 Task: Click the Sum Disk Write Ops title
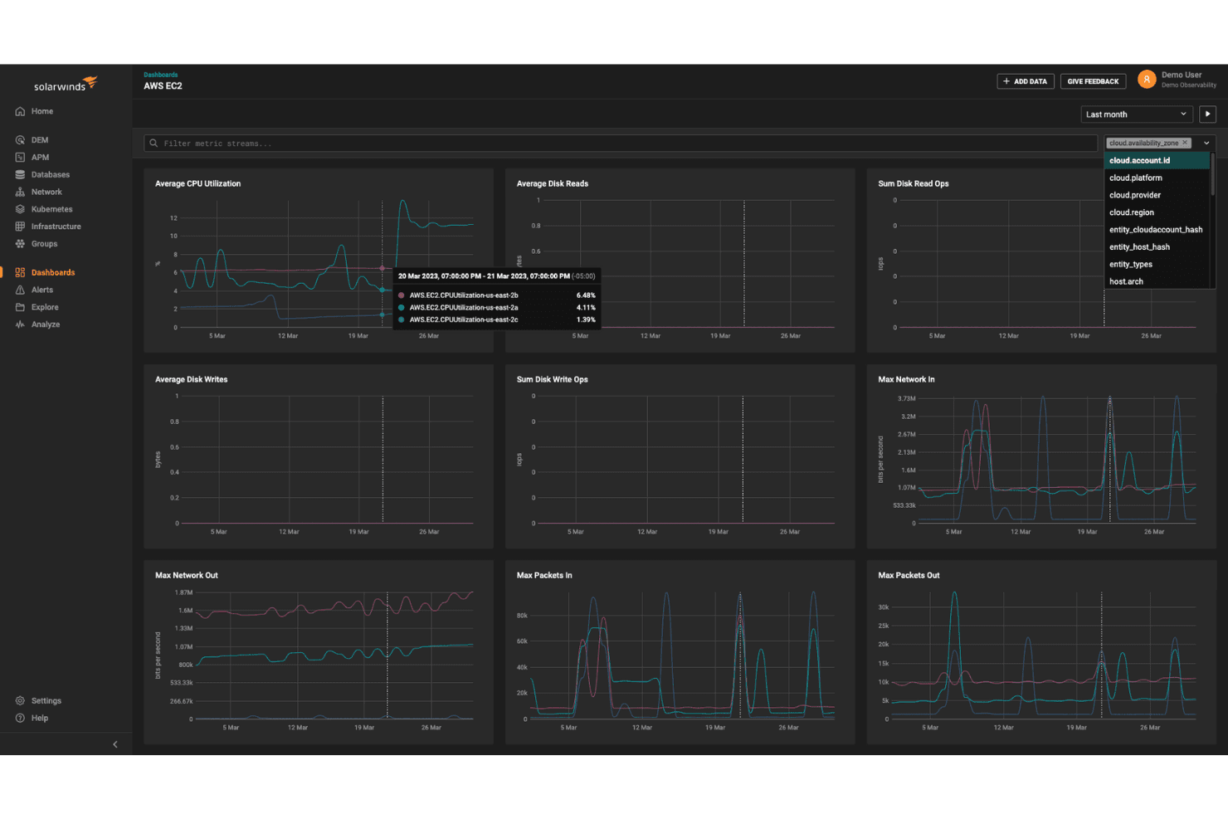coord(552,380)
